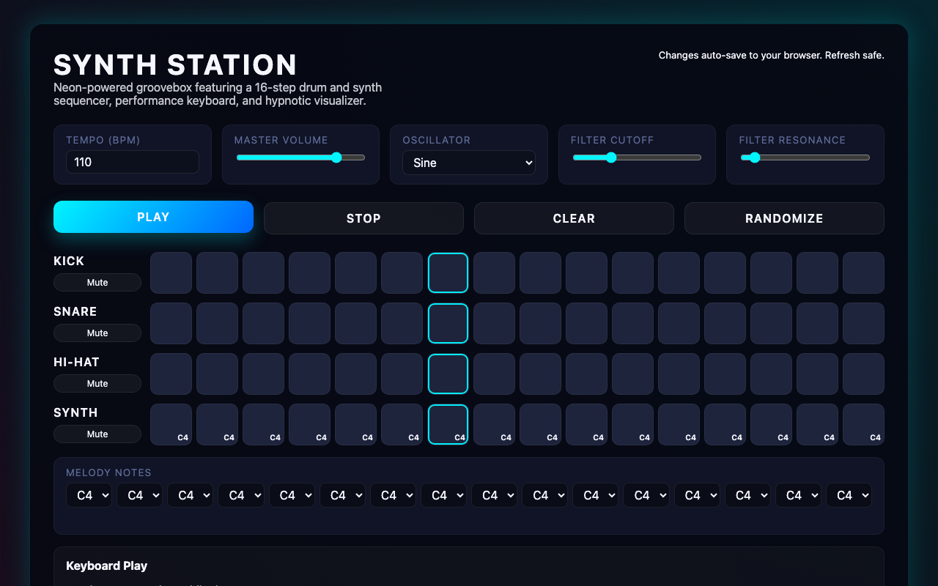Viewport: 938px width, 586px height.
Task: Click the MELODY NOTES label
Action: click(x=108, y=473)
